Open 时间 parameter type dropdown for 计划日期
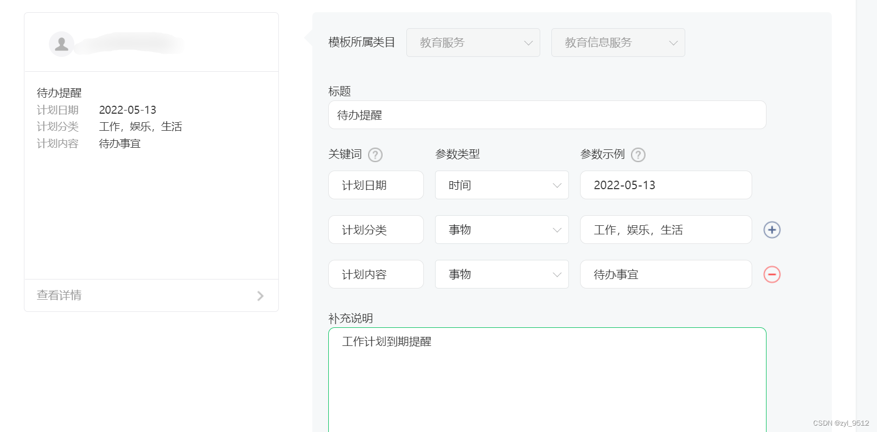The image size is (877, 432). point(502,185)
